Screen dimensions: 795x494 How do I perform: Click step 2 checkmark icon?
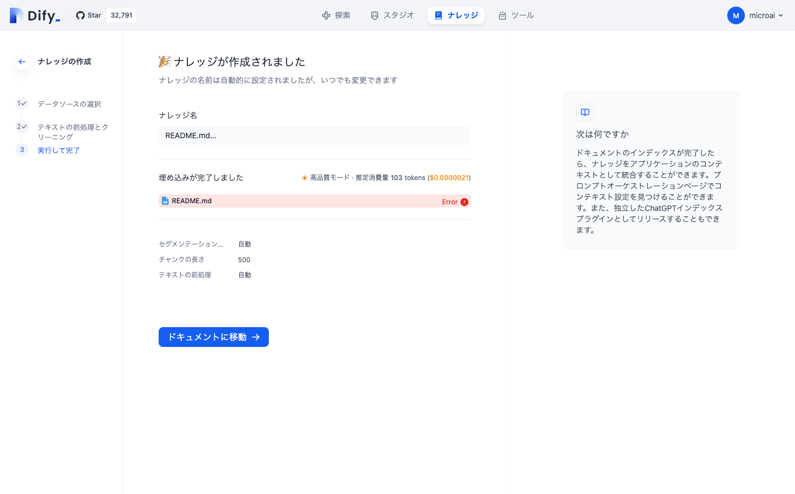(22, 127)
